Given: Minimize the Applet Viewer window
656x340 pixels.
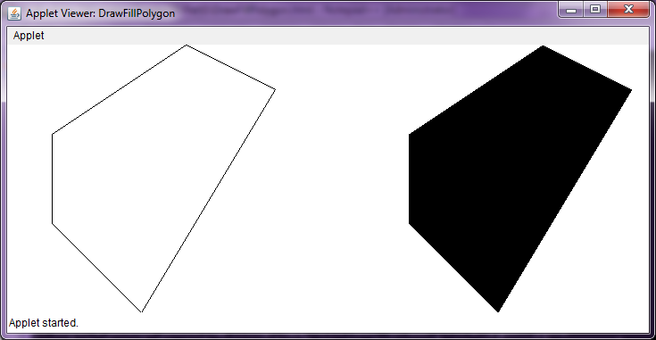Looking at the screenshot, I should (x=570, y=10).
